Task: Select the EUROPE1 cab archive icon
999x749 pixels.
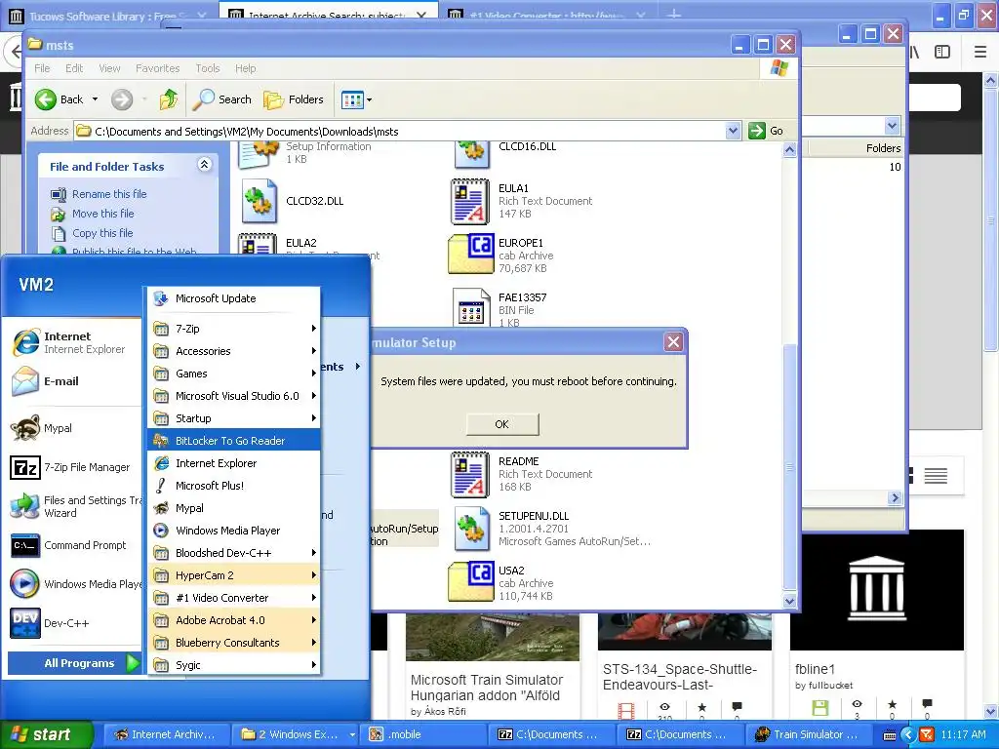Action: coord(471,254)
